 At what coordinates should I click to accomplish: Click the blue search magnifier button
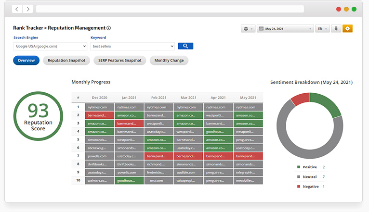[x=185, y=46]
